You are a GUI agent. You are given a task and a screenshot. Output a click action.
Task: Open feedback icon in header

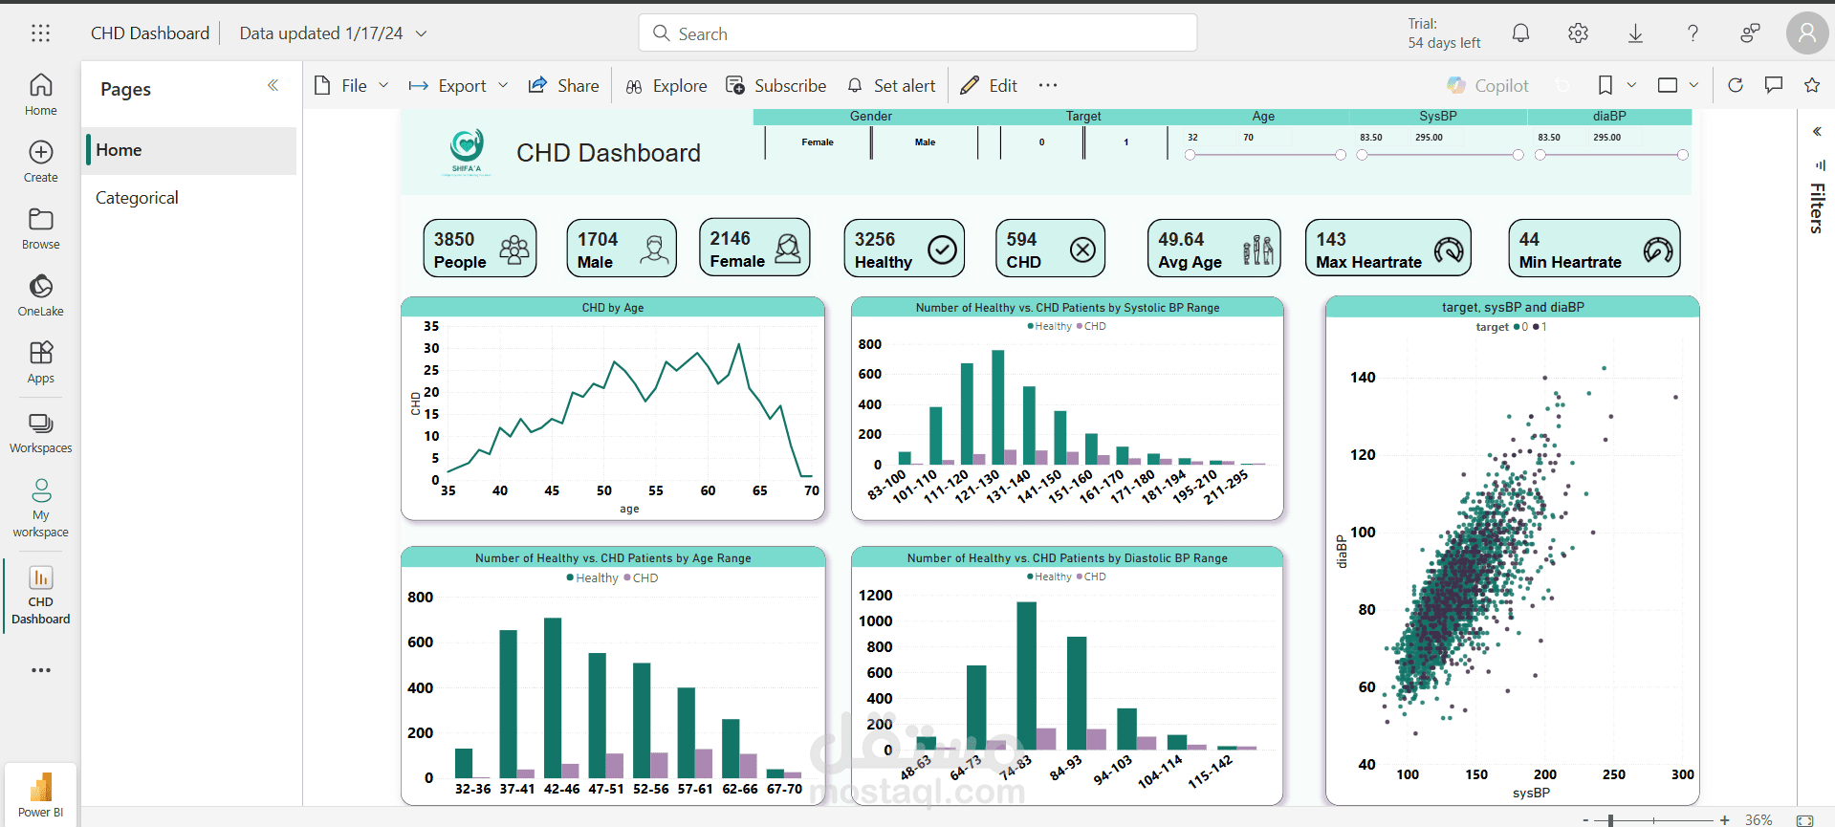[x=1750, y=33]
